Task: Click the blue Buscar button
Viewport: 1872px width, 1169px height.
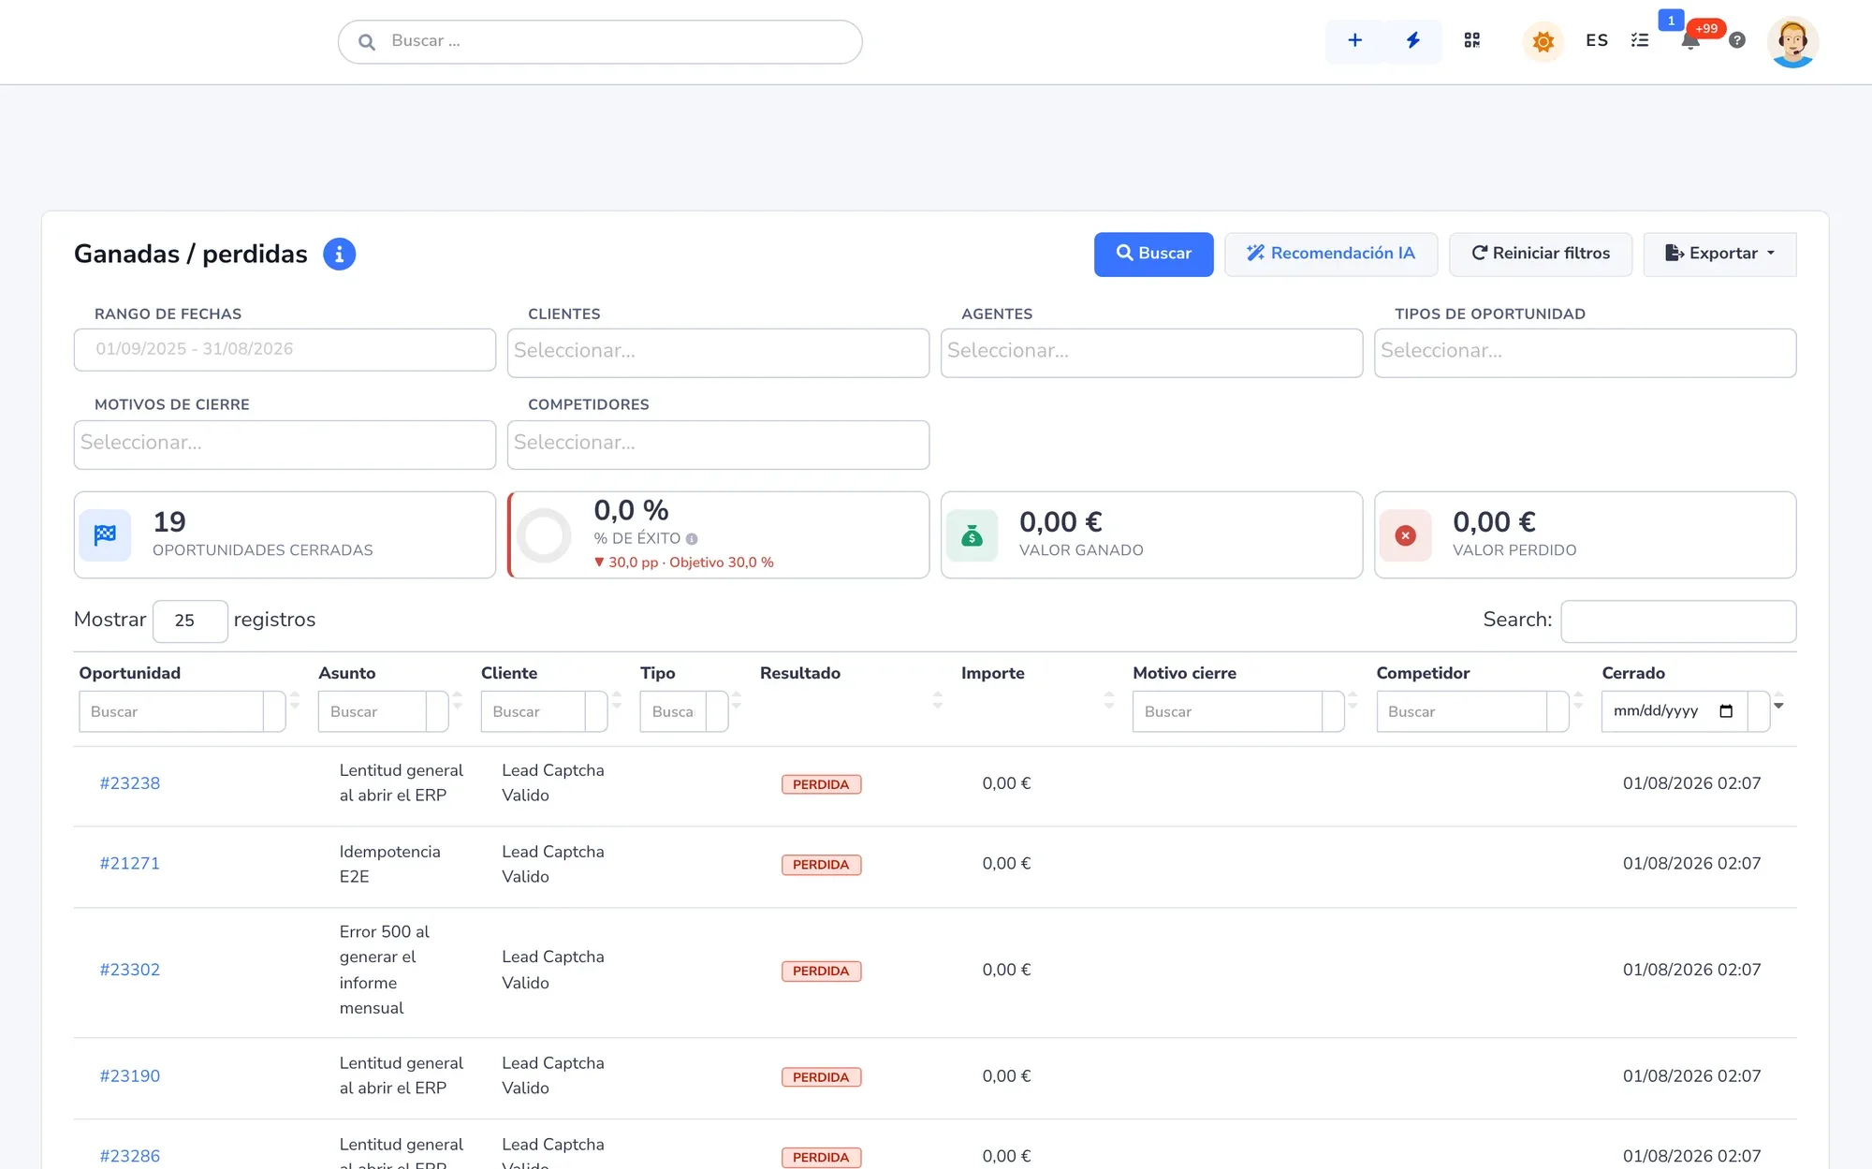Action: point(1153,254)
